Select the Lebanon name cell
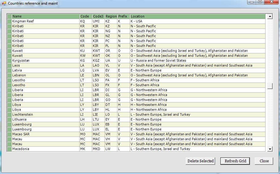The image size is (280, 174). 45,75
